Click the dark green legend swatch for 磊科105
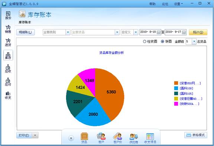This screenshot has height=146, width=214. 176,93
